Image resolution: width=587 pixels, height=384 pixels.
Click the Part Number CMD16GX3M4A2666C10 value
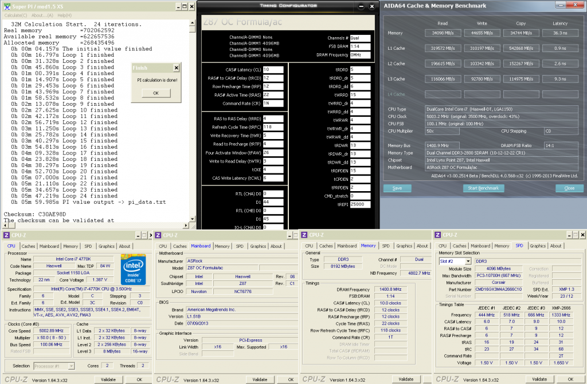[498, 290]
